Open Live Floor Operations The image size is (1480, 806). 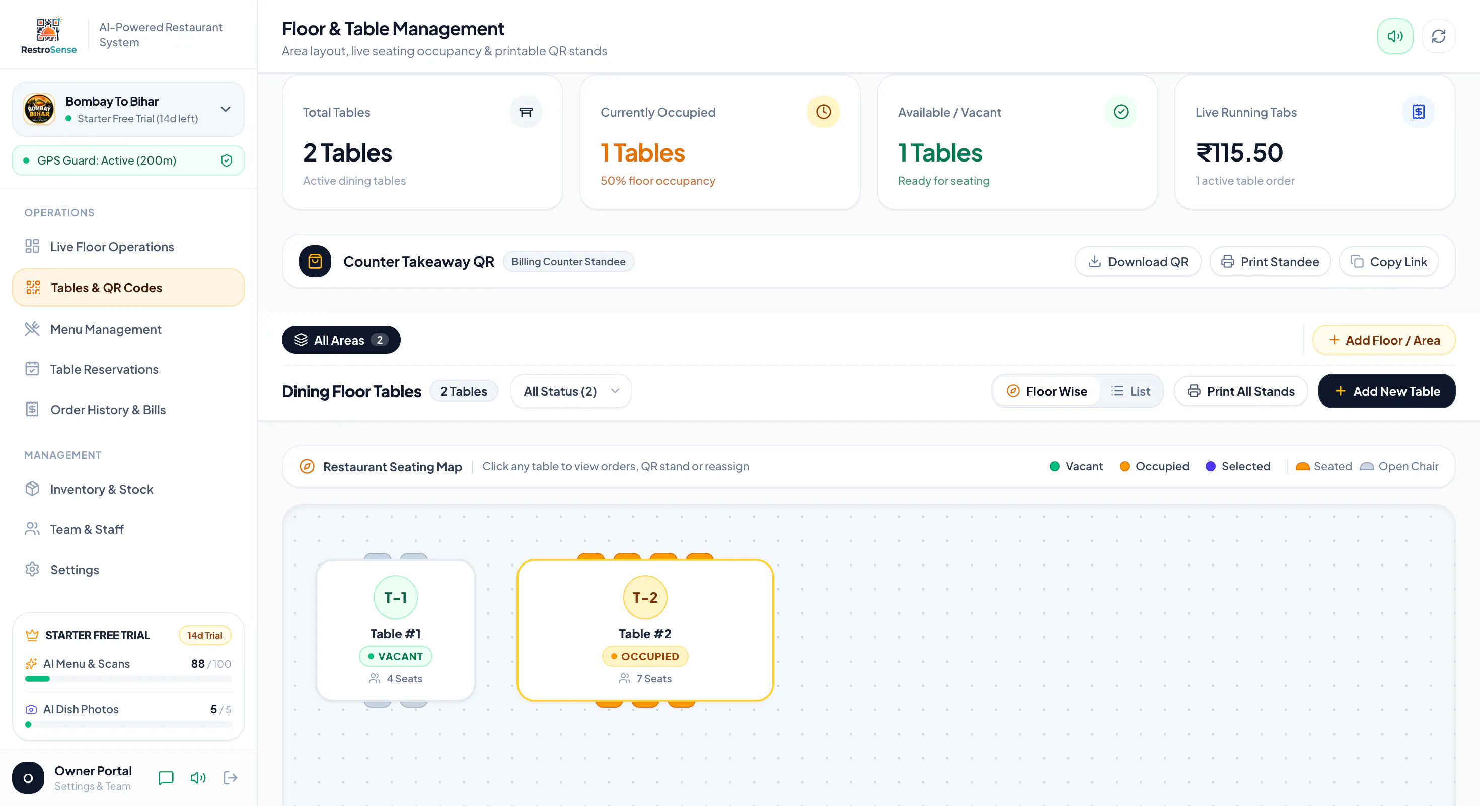(128, 247)
